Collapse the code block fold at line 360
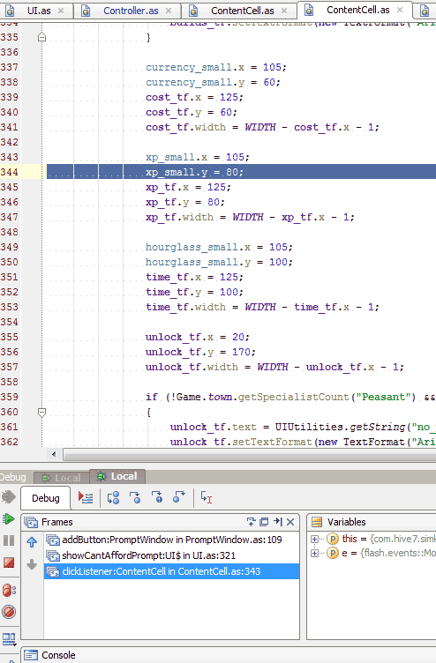The width and height of the screenshot is (436, 663). click(41, 412)
